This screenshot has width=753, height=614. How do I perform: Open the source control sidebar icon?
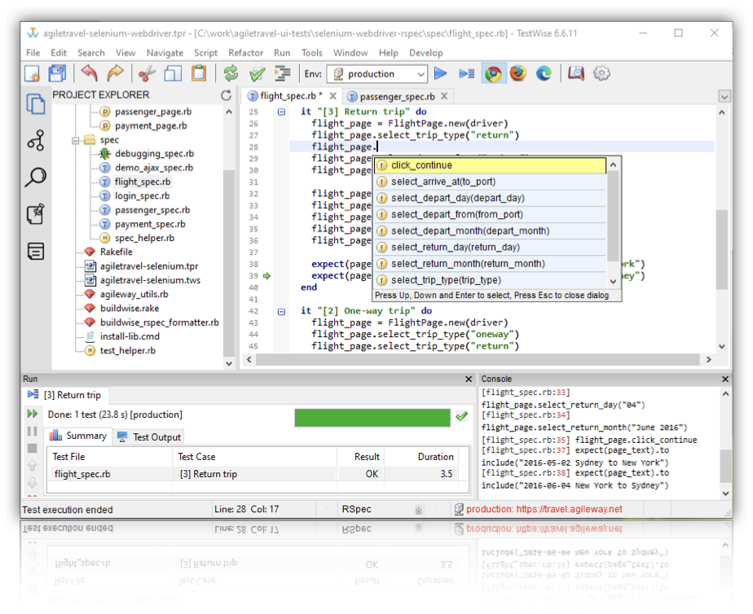click(x=36, y=141)
